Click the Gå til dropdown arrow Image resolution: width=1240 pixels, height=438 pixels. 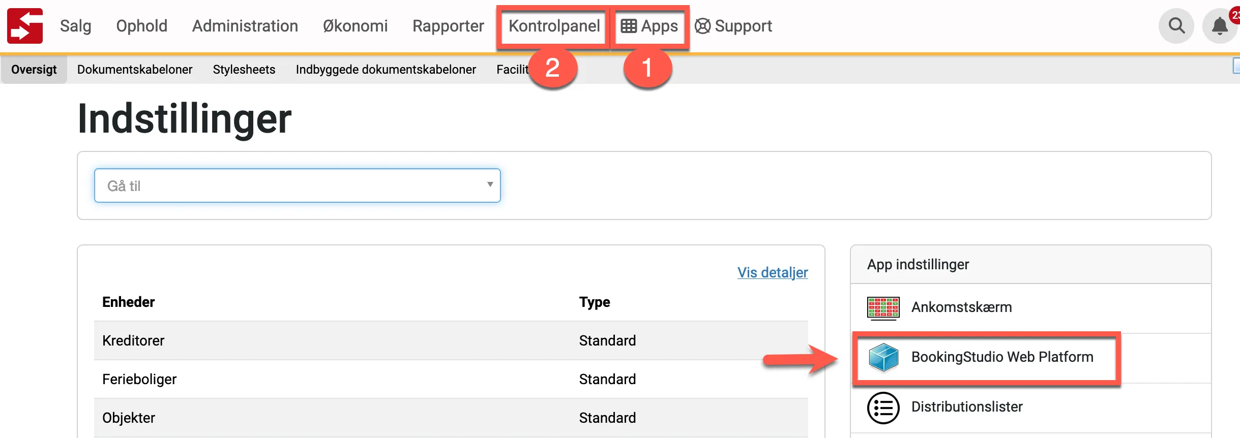point(490,184)
